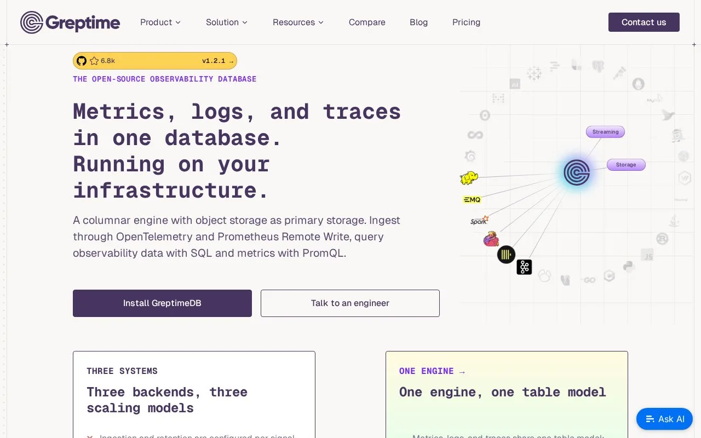
Task: Click the yellow Hadoop elephant icon
Action: pyautogui.click(x=469, y=178)
